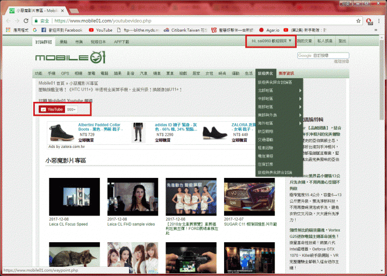
Task: Open the 運動 category in navigation bar
Action: point(235,73)
